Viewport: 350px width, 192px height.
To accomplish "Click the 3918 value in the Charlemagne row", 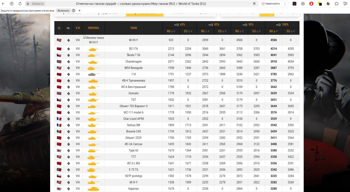I will 274,61.
